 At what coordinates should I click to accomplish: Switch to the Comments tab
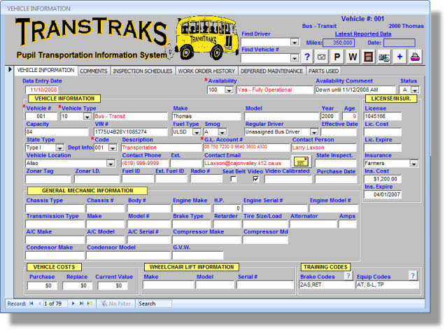point(93,71)
